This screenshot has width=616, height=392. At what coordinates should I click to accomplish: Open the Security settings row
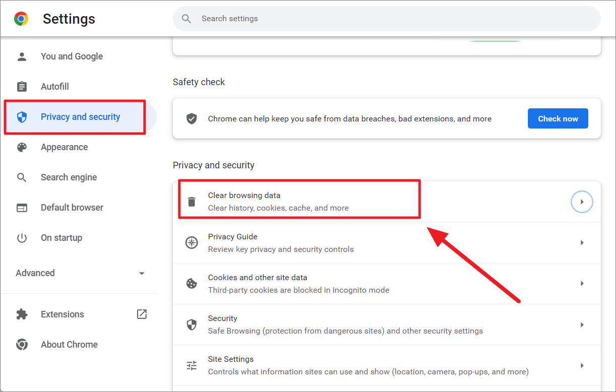point(386,324)
